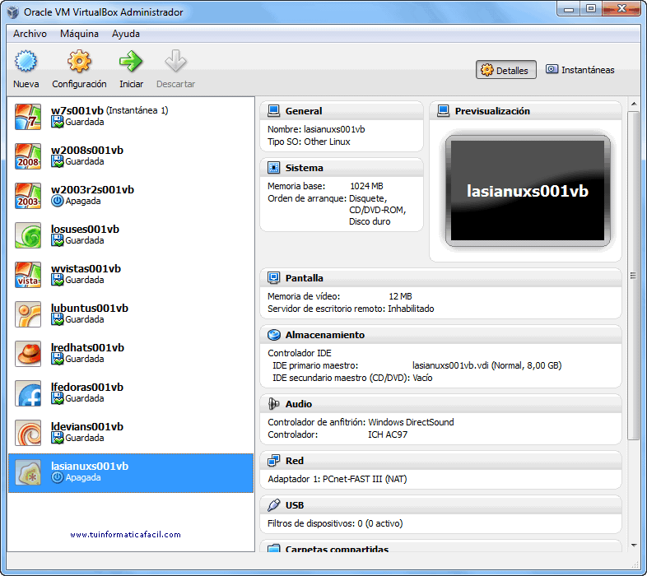Click the details pane scroll up arrow

click(633, 104)
